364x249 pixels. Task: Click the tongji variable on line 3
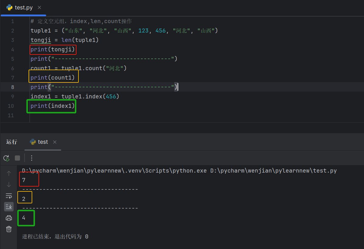coord(41,40)
